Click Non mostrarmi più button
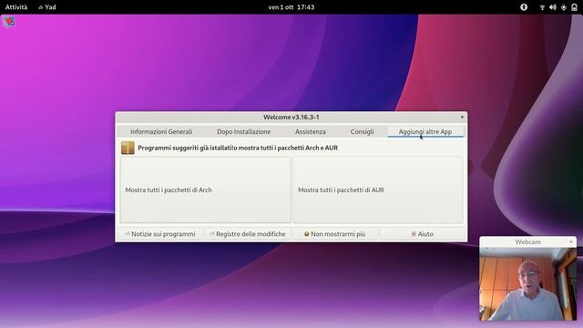 pyautogui.click(x=334, y=234)
